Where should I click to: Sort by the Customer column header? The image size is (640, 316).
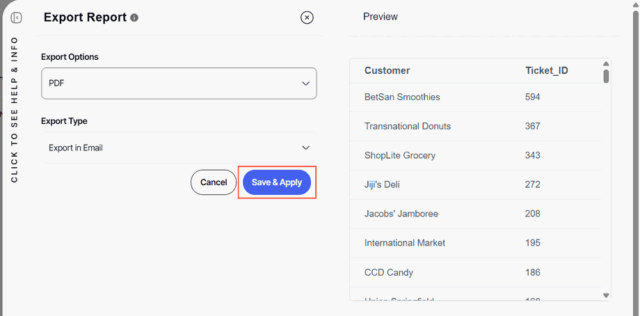[387, 70]
